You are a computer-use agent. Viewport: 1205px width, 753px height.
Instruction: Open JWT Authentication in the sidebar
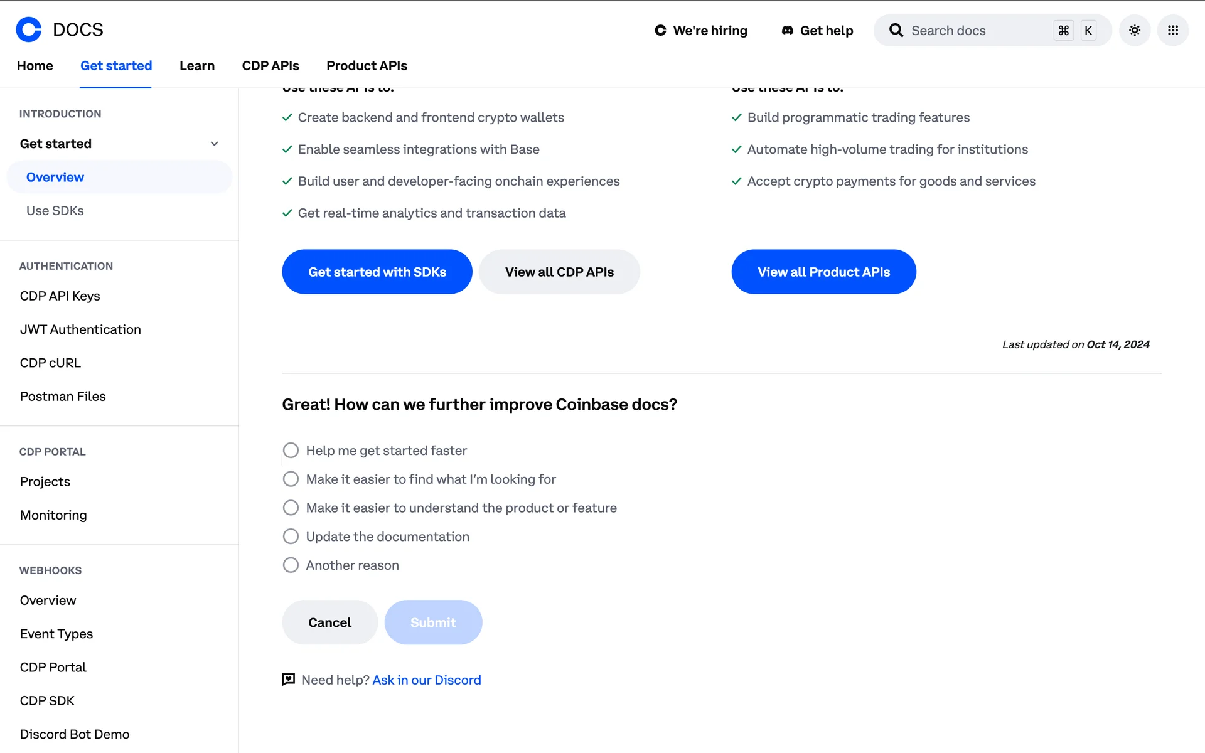(x=80, y=329)
